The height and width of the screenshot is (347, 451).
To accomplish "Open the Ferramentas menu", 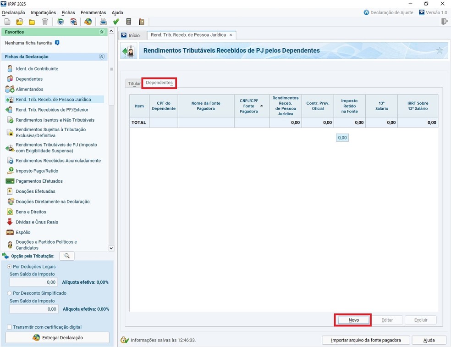I will point(93,12).
